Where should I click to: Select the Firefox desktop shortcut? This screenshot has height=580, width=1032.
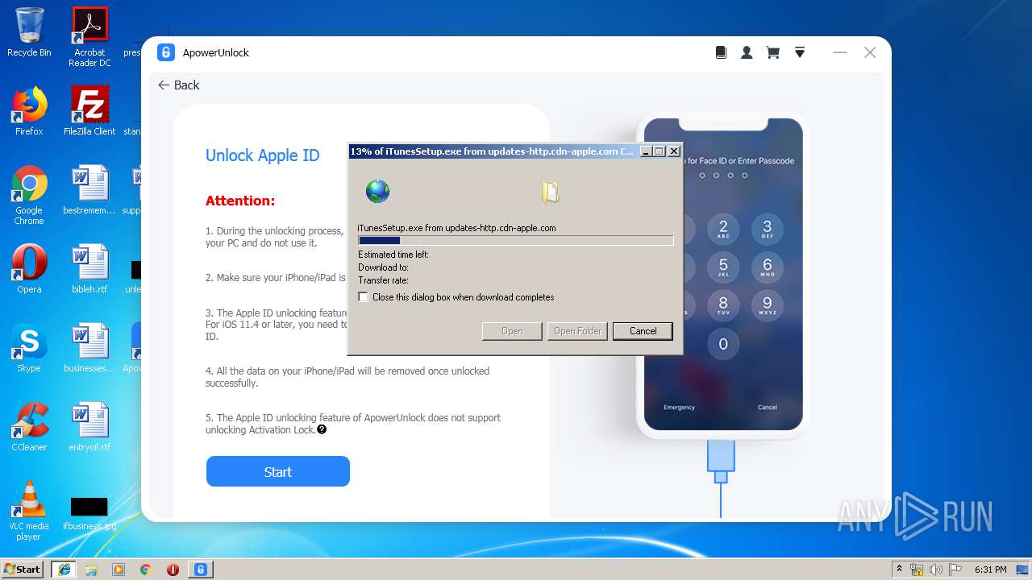pos(29,110)
